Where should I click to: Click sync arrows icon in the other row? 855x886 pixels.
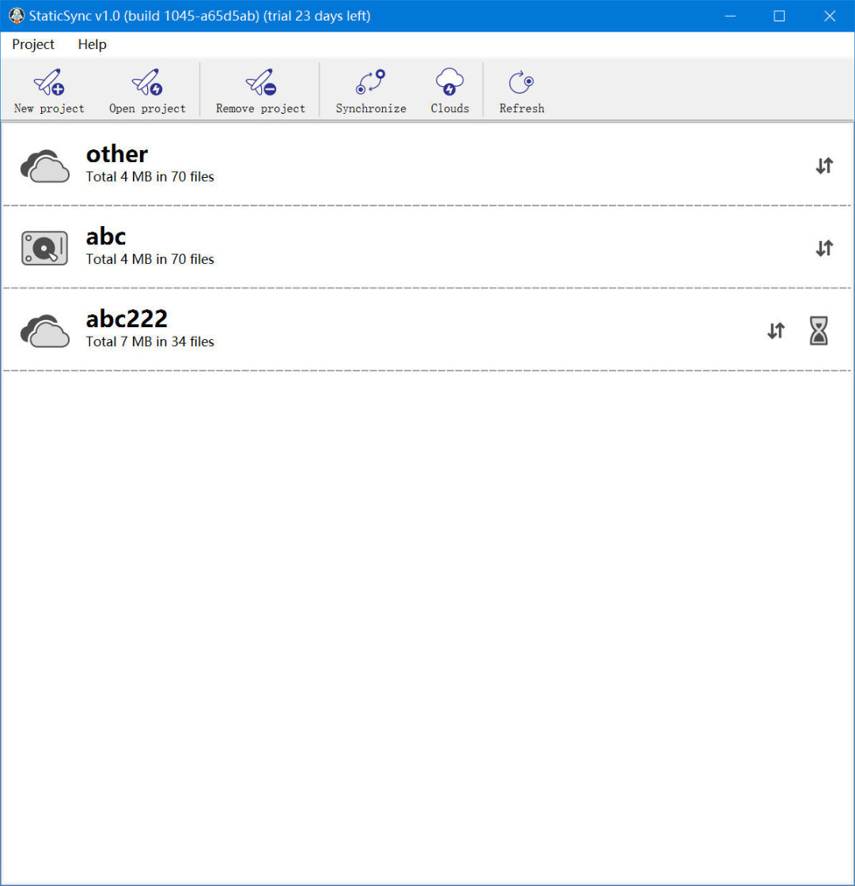(x=824, y=165)
